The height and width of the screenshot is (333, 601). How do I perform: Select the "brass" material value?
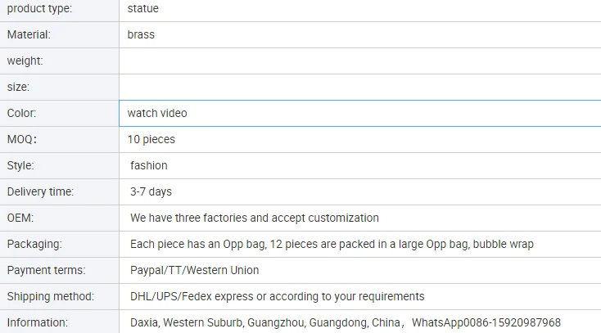[141, 35]
